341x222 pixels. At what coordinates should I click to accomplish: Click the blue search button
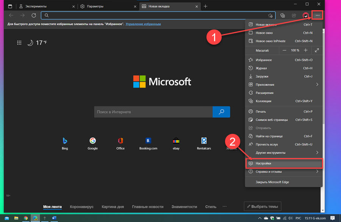(x=221, y=112)
